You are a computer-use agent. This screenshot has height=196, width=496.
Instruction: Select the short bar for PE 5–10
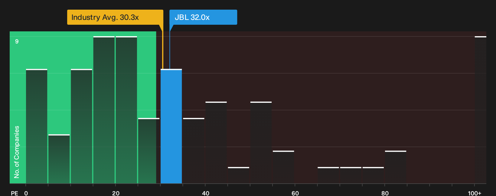click(59, 159)
